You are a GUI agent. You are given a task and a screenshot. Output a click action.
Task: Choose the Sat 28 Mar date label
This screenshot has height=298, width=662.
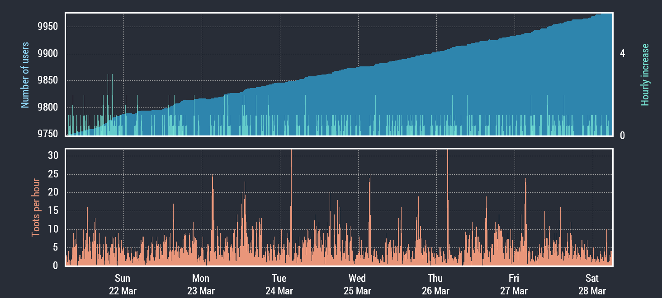(592, 284)
